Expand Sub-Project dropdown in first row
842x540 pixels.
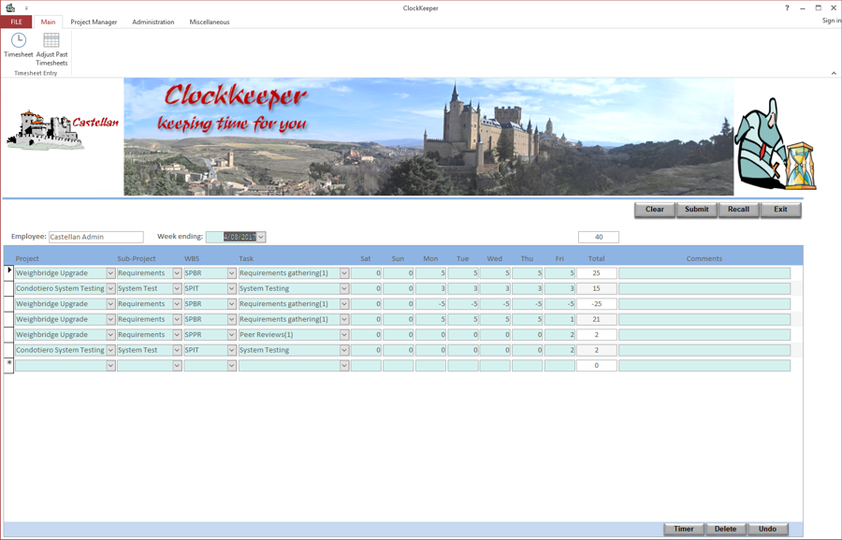pyautogui.click(x=177, y=273)
